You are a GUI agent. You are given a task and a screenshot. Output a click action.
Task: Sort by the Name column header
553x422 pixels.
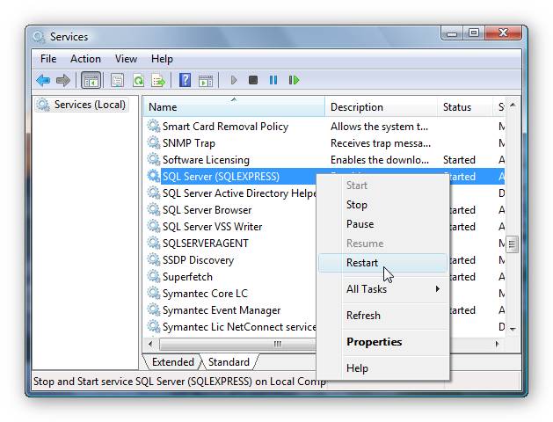tap(234, 107)
